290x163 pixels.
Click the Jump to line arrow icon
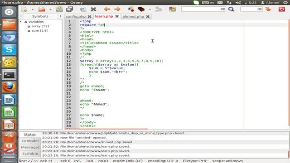coord(268,9)
